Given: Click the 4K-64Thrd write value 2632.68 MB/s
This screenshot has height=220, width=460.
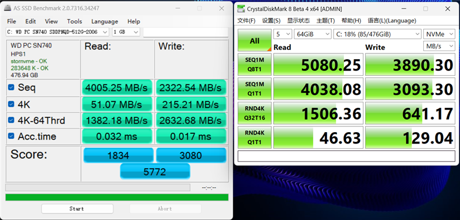Looking at the screenshot, I should 191,120.
